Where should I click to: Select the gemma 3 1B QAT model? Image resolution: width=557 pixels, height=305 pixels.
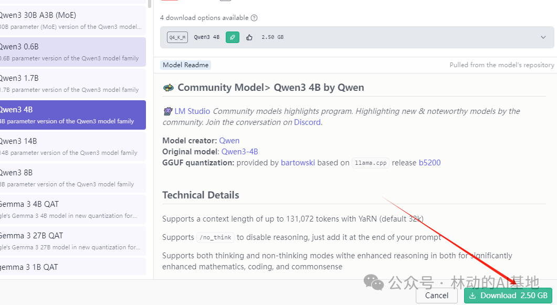pos(72,267)
